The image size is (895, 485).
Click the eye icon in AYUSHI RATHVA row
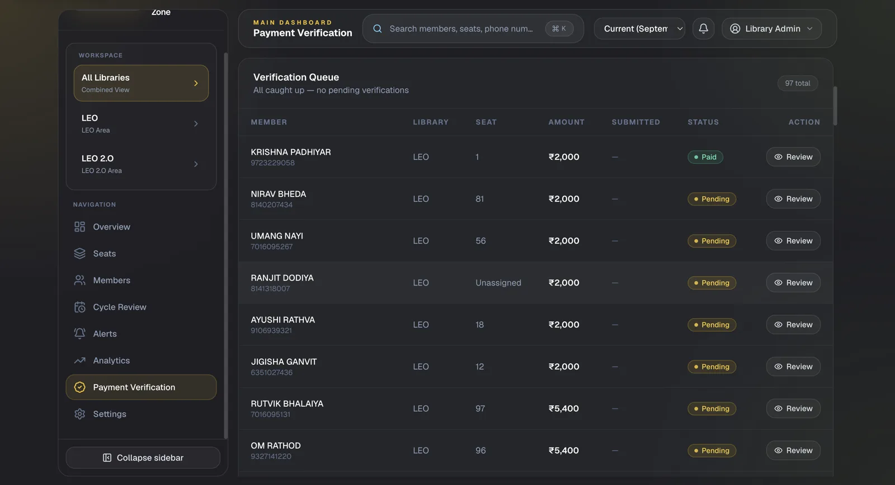point(778,325)
